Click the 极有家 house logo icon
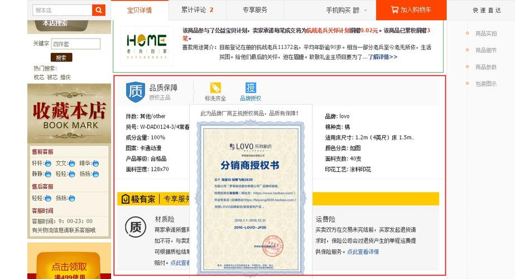The image size is (515, 279). point(125,199)
